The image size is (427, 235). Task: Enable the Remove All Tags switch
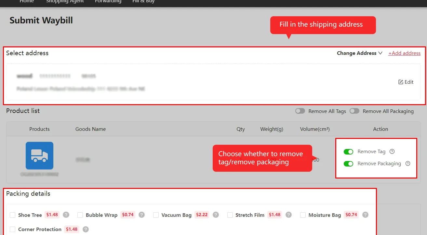coord(300,111)
